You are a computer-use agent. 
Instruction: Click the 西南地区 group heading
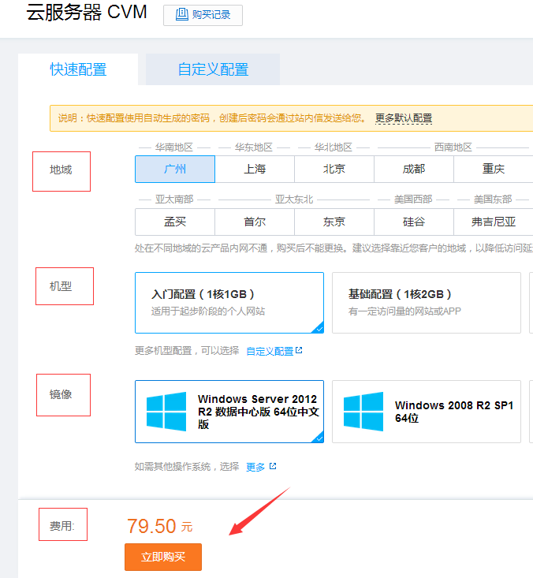tap(453, 147)
